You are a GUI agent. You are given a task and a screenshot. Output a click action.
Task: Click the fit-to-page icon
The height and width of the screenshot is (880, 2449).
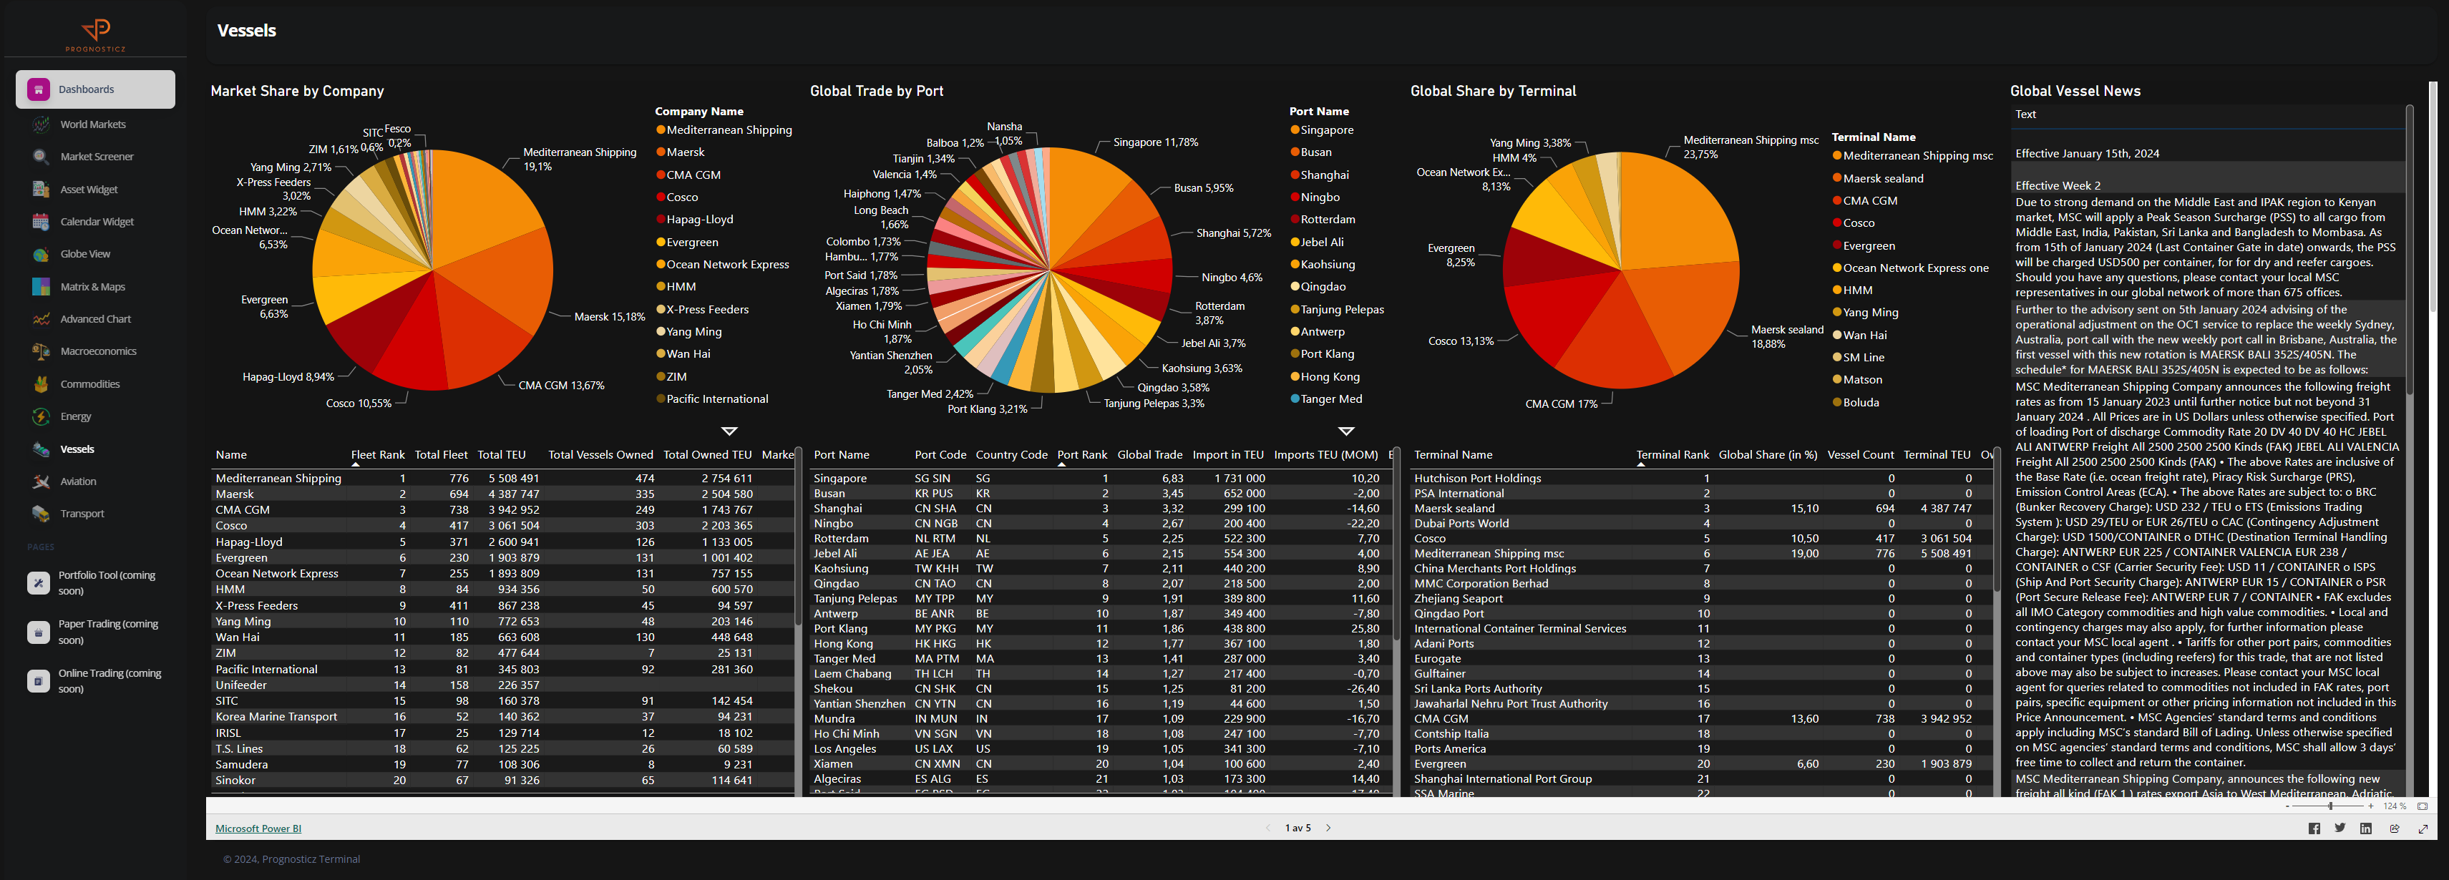point(2423,806)
